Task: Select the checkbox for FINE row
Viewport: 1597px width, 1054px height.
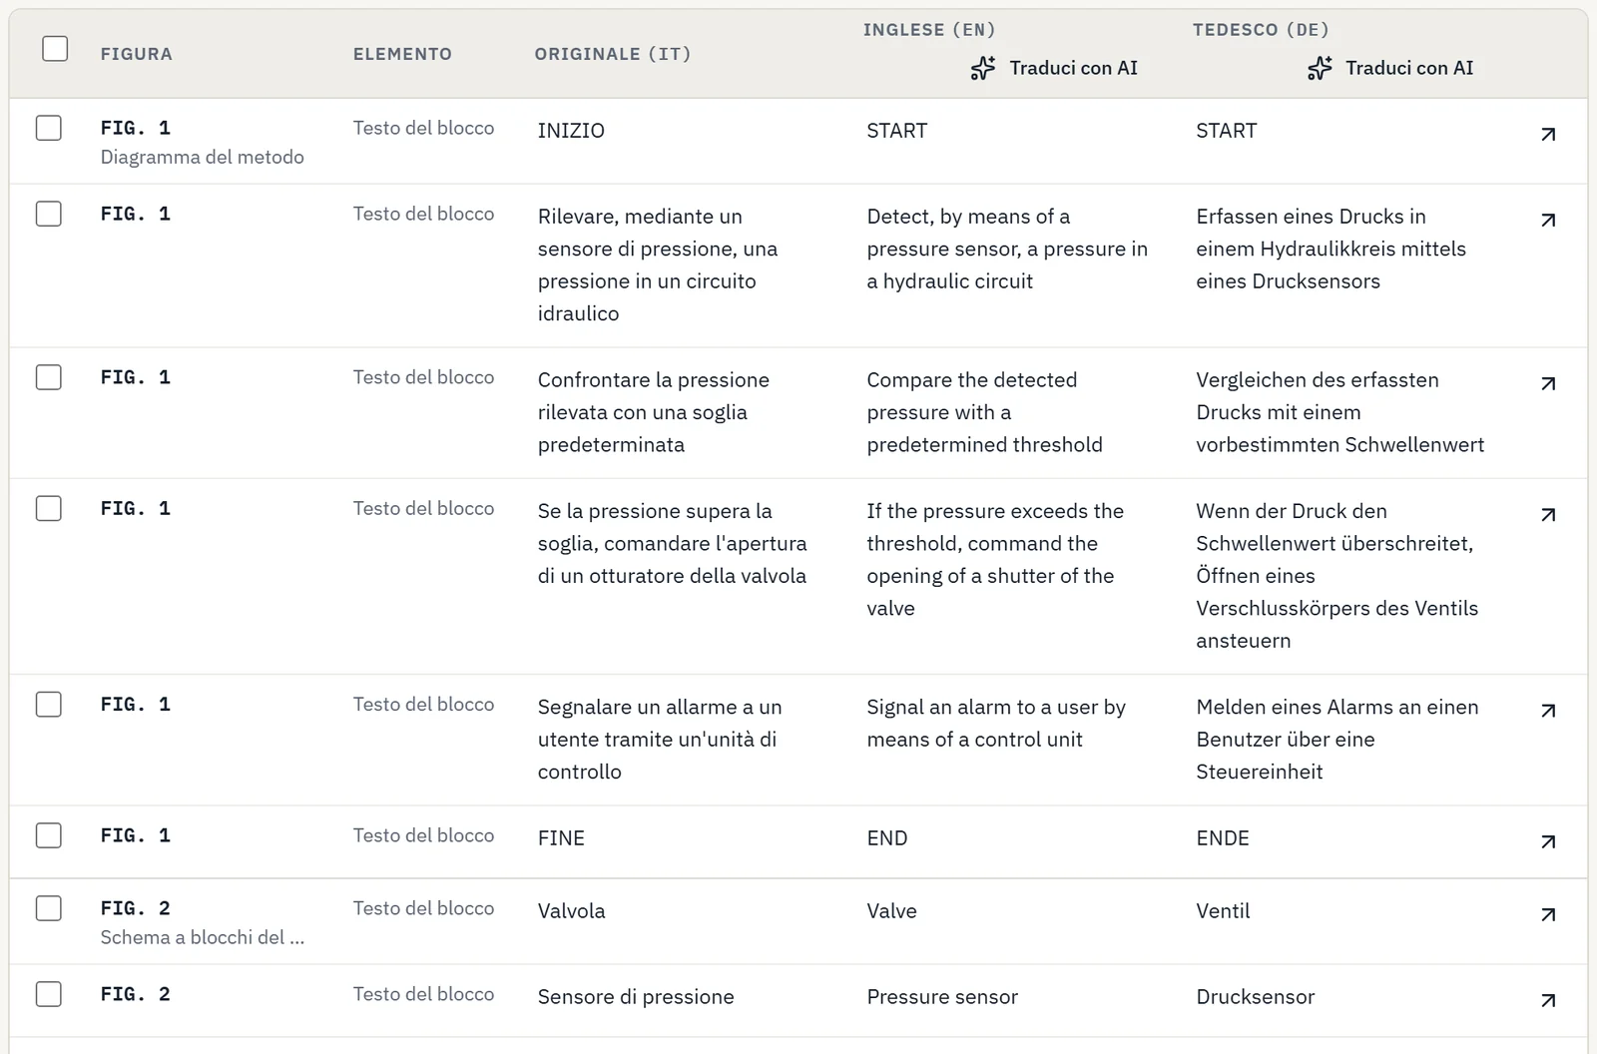Action: (x=49, y=835)
